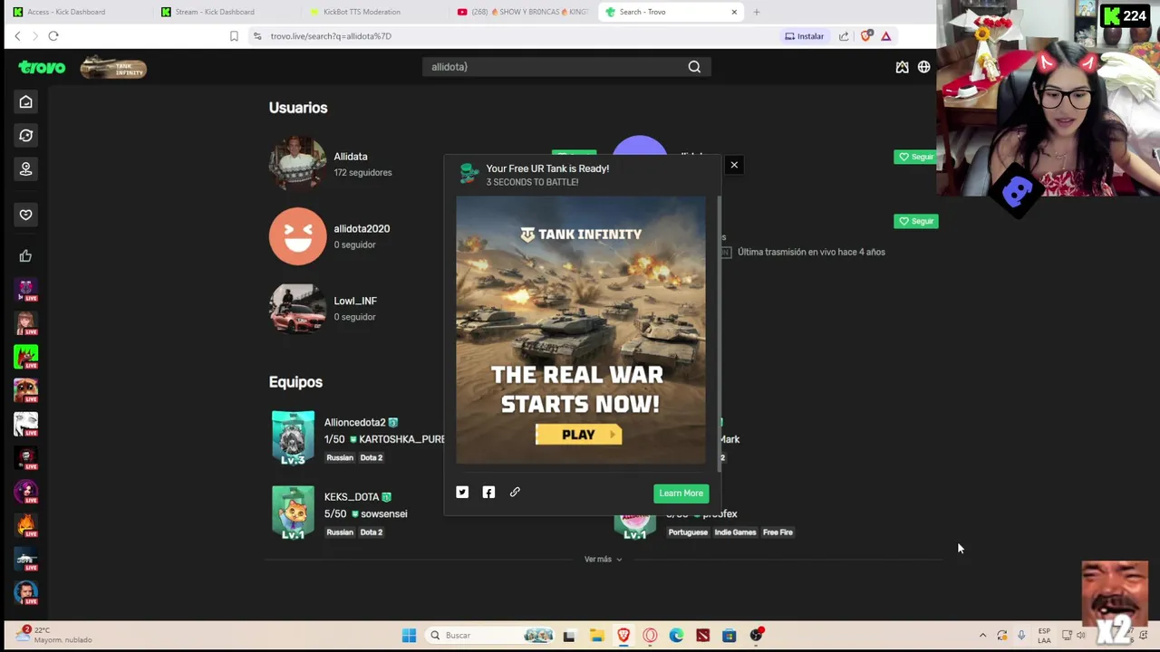This screenshot has width=1160, height=652.
Task: Open Brave Rewards triangle icon
Action: point(886,36)
